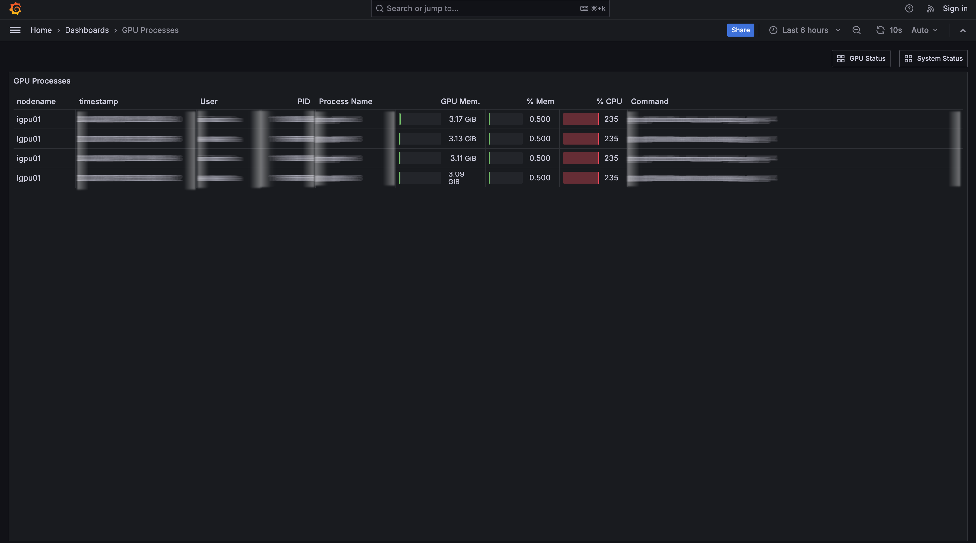Focus the Search or jump to field
The image size is (976, 543).
pyautogui.click(x=481, y=8)
